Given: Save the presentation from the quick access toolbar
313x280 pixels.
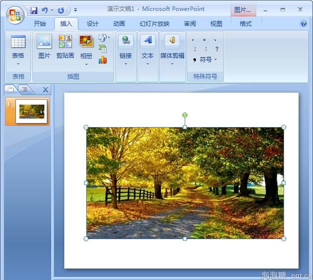Looking at the screenshot, I should click(x=34, y=10).
